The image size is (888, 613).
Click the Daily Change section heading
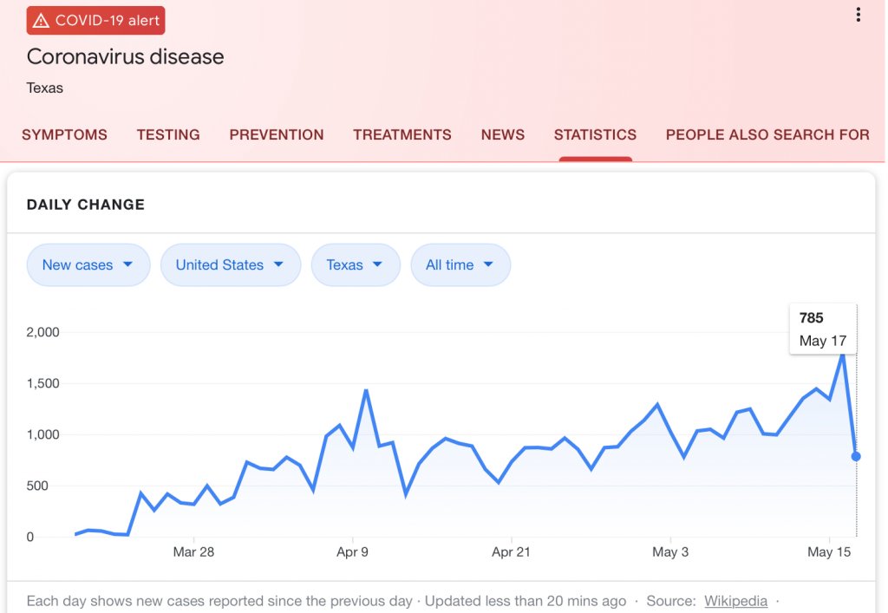pyautogui.click(x=86, y=205)
